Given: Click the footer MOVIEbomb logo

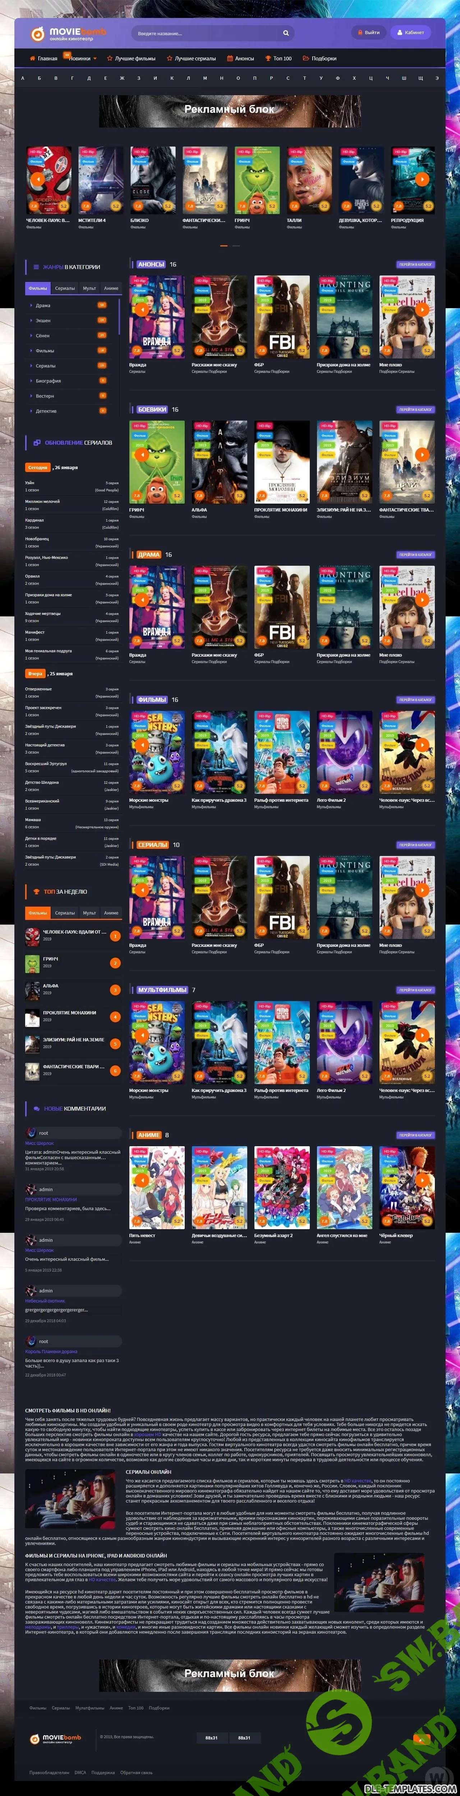Looking at the screenshot, I should coord(56,1738).
